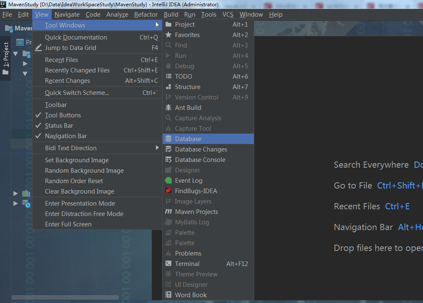The height and width of the screenshot is (303, 423).
Task: Select Recent Changes menu entry
Action: tap(97, 81)
